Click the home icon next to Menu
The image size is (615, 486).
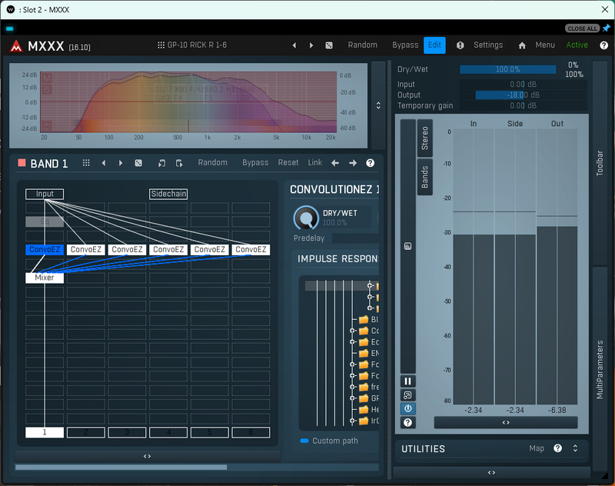click(x=523, y=45)
